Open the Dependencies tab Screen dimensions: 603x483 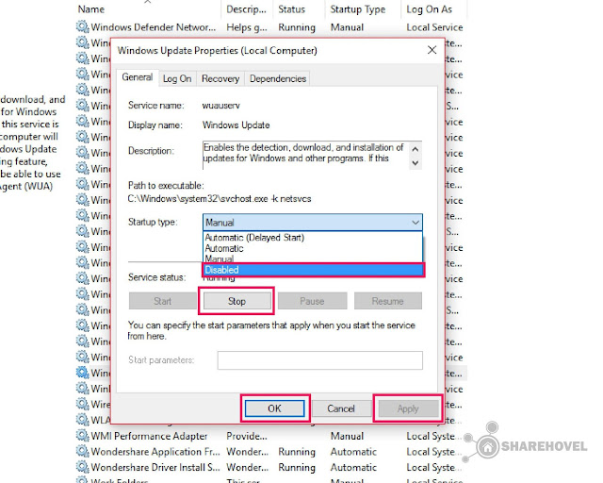point(278,79)
